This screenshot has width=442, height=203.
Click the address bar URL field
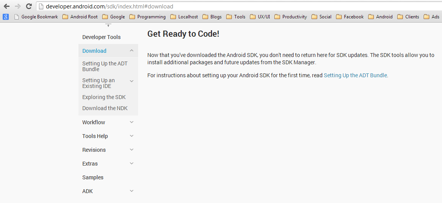coord(240,6)
